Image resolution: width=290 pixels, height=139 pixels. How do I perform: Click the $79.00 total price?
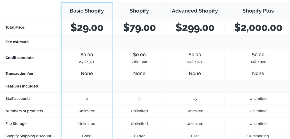tap(139, 28)
